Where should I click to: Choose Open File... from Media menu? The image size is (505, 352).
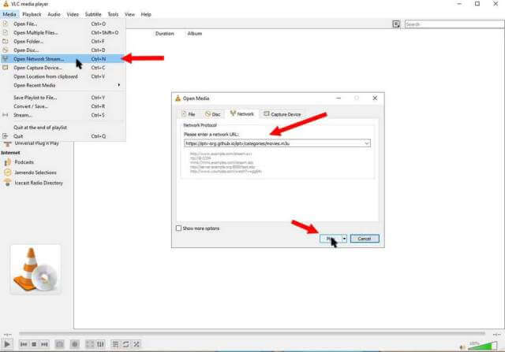tap(63, 24)
